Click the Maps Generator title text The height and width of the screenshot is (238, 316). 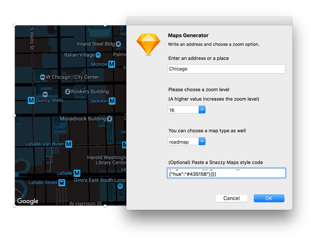pos(188,35)
